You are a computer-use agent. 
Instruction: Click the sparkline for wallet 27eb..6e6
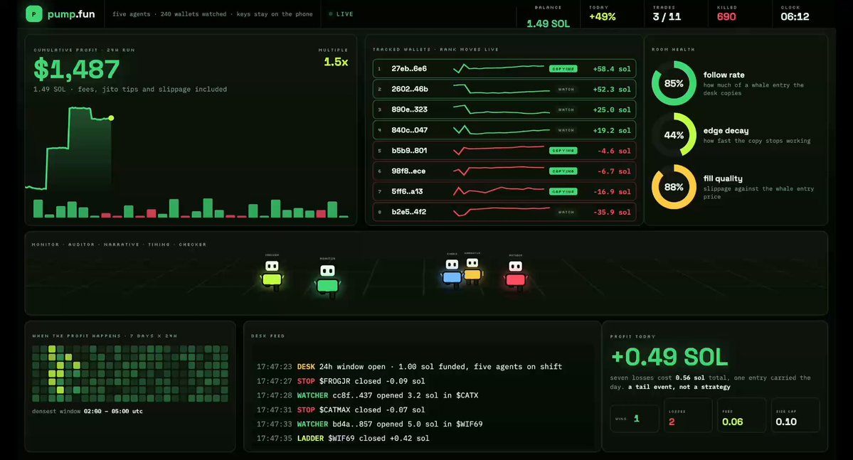point(498,68)
